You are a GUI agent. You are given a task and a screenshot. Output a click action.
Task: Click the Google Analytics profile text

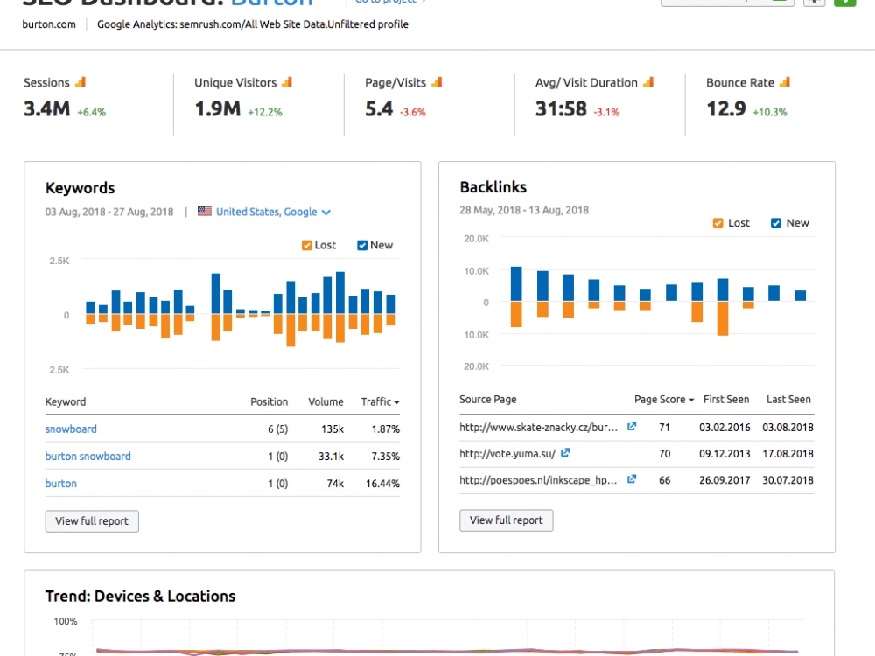[253, 24]
